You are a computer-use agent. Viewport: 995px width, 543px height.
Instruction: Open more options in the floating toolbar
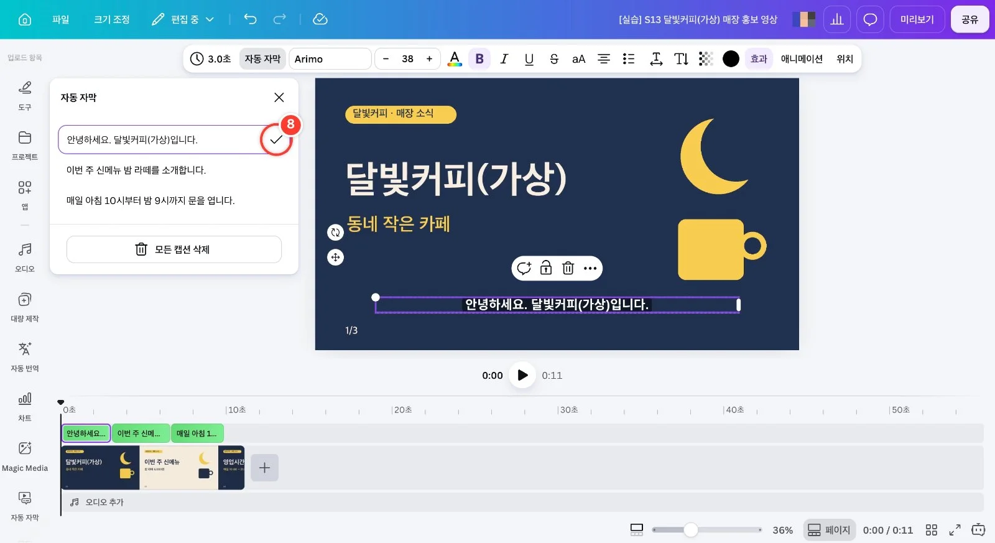pyautogui.click(x=590, y=268)
